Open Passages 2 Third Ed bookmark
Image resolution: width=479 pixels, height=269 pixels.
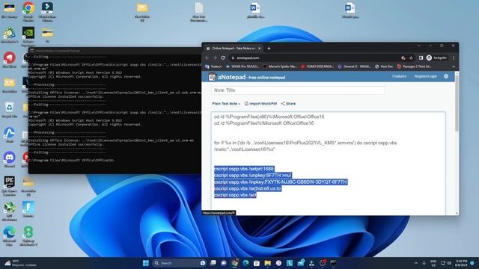click(414, 67)
